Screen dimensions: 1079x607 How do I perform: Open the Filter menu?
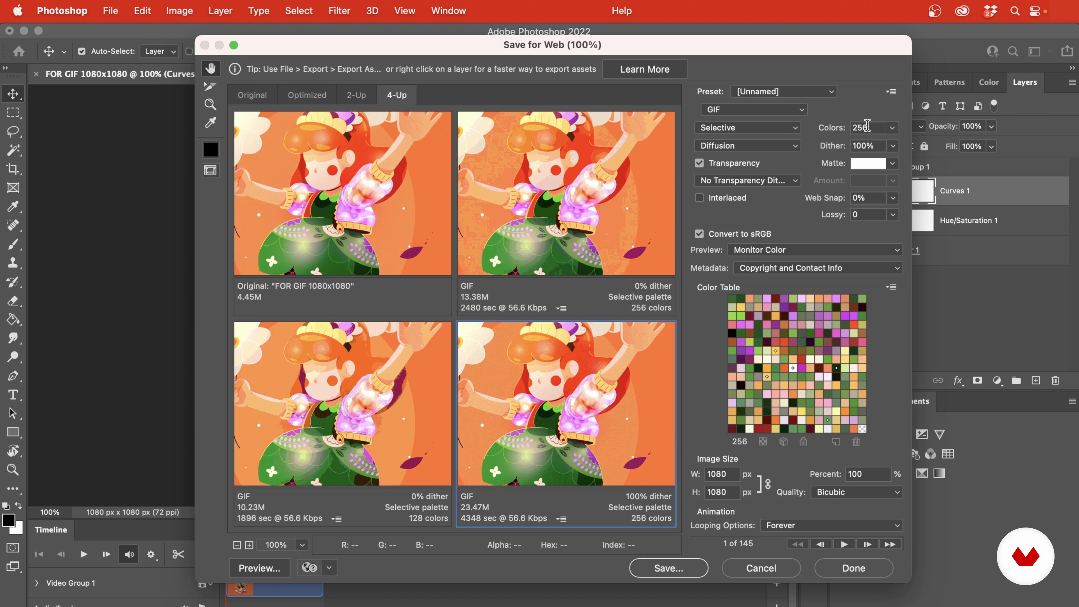[339, 11]
